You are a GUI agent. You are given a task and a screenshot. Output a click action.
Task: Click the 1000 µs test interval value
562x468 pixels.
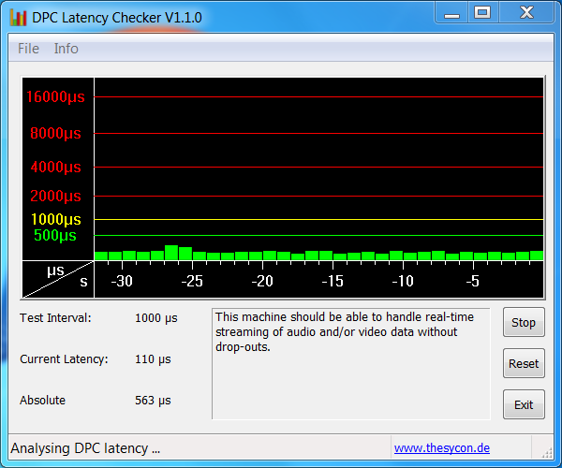(156, 318)
